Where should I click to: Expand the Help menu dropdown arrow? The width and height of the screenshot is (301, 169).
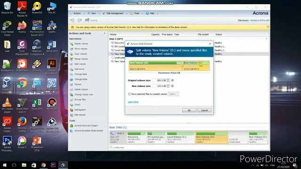click(x=158, y=14)
